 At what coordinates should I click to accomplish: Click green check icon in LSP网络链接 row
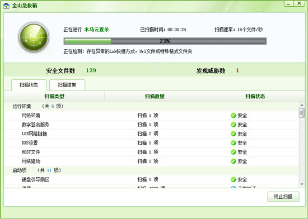click(x=233, y=134)
